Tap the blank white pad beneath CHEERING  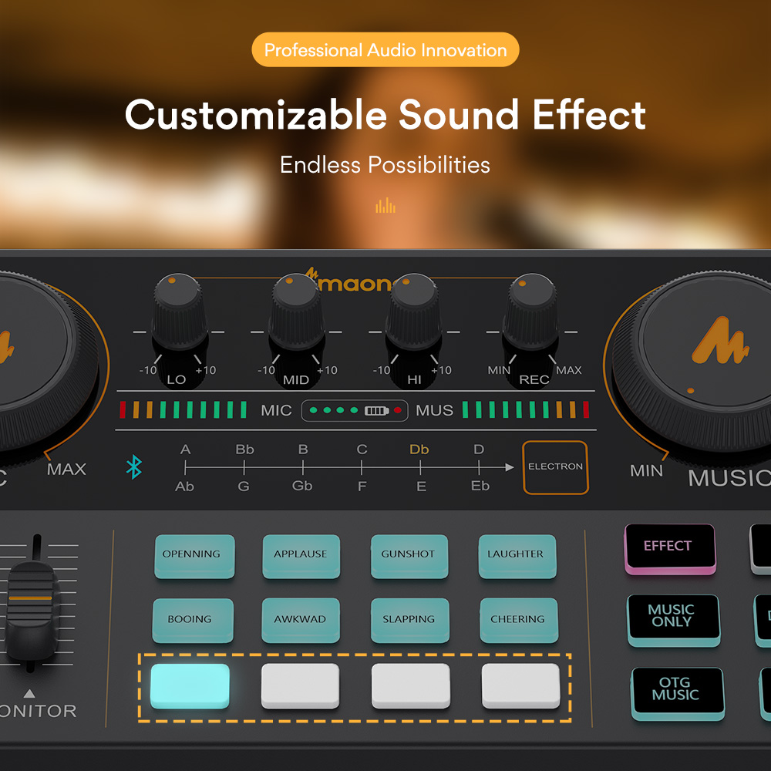click(520, 686)
